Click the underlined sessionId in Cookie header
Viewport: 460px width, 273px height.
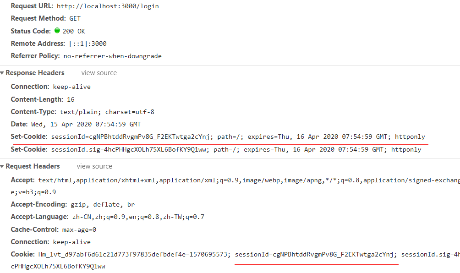pyautogui.click(x=316, y=255)
